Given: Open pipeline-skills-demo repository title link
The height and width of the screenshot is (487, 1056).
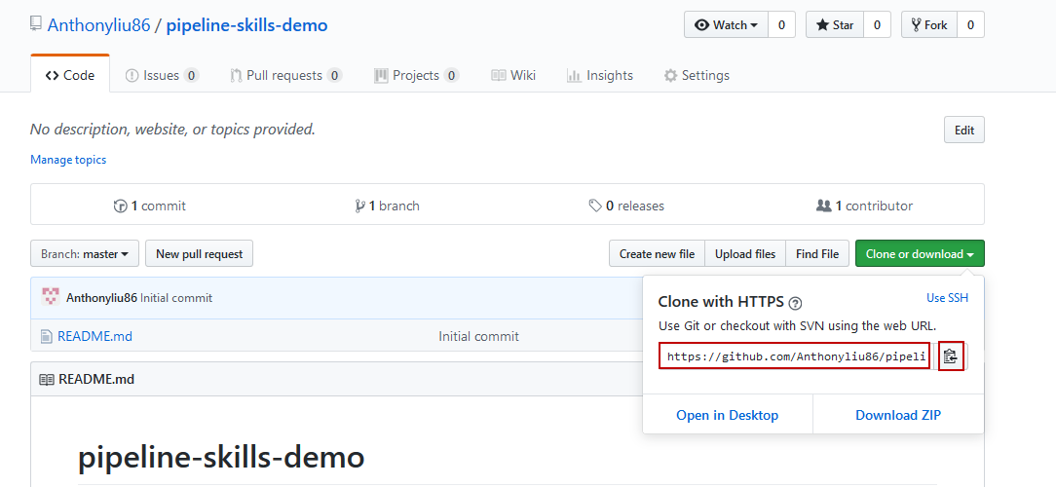Looking at the screenshot, I should (246, 25).
